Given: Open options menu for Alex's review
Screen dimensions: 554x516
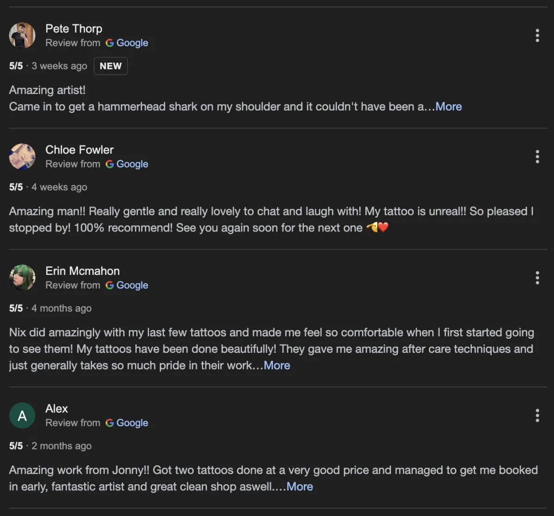Looking at the screenshot, I should click(x=537, y=415).
